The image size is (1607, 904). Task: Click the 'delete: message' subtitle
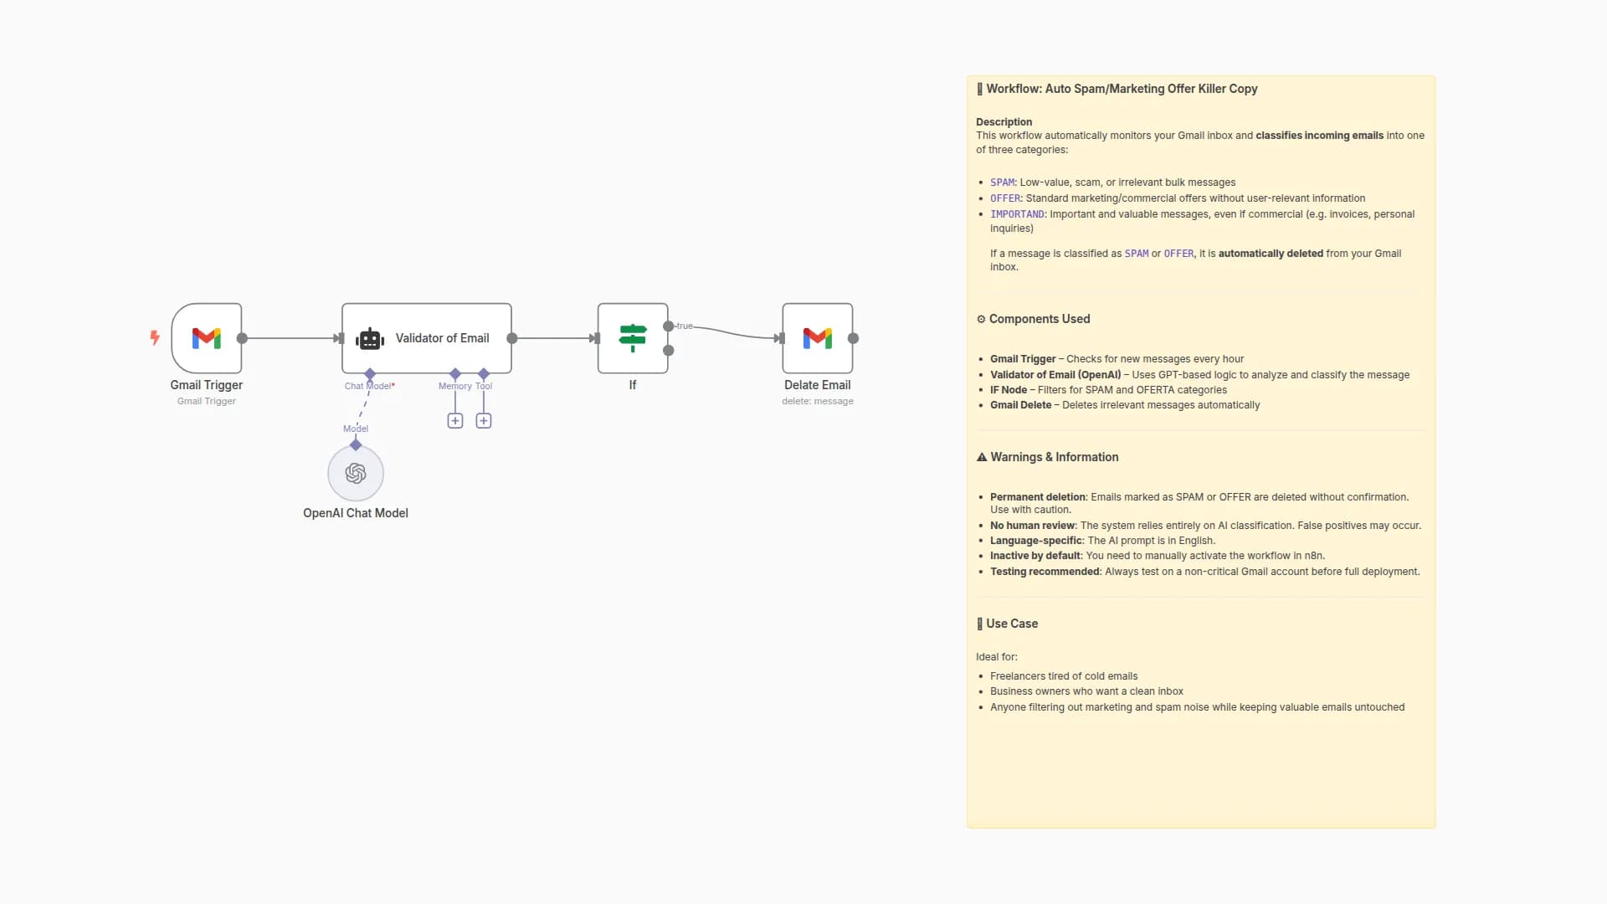click(818, 401)
